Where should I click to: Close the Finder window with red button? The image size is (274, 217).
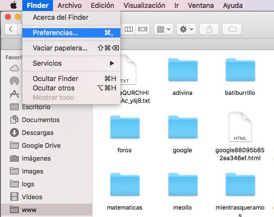pyautogui.click(x=8, y=17)
